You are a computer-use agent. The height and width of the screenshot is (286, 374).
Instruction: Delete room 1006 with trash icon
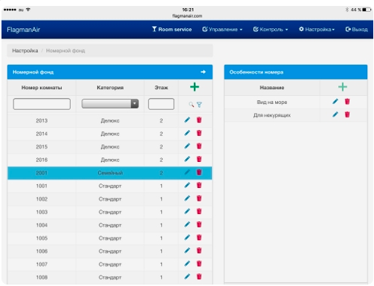click(199, 250)
